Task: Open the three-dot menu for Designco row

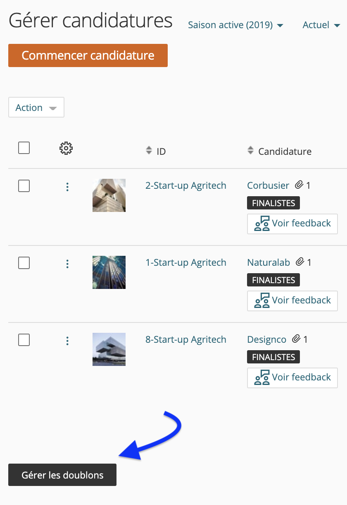Action: pyautogui.click(x=67, y=341)
